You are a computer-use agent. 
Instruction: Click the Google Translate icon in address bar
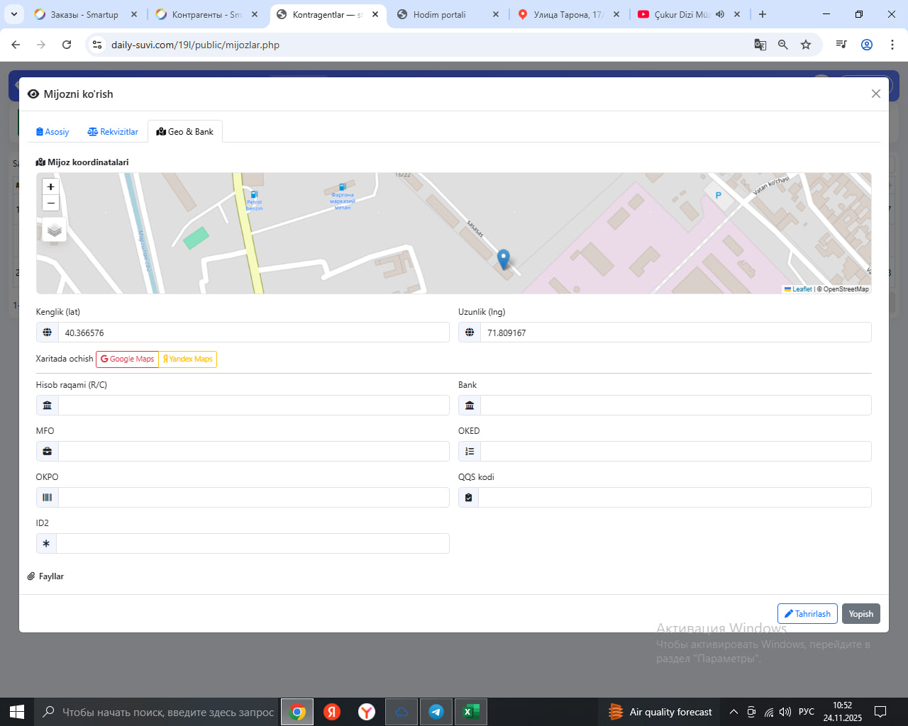tap(760, 45)
